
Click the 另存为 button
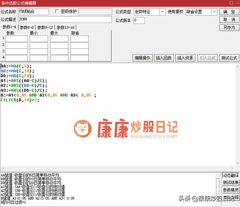pyautogui.click(x=229, y=28)
